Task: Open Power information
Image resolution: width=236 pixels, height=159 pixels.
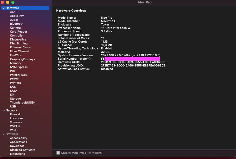Action: coord(14,79)
